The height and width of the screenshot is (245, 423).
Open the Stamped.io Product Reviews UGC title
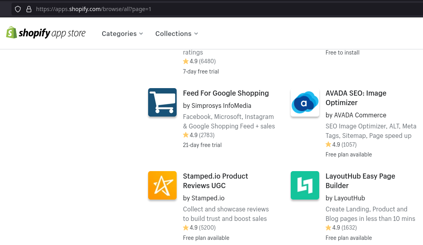215,181
